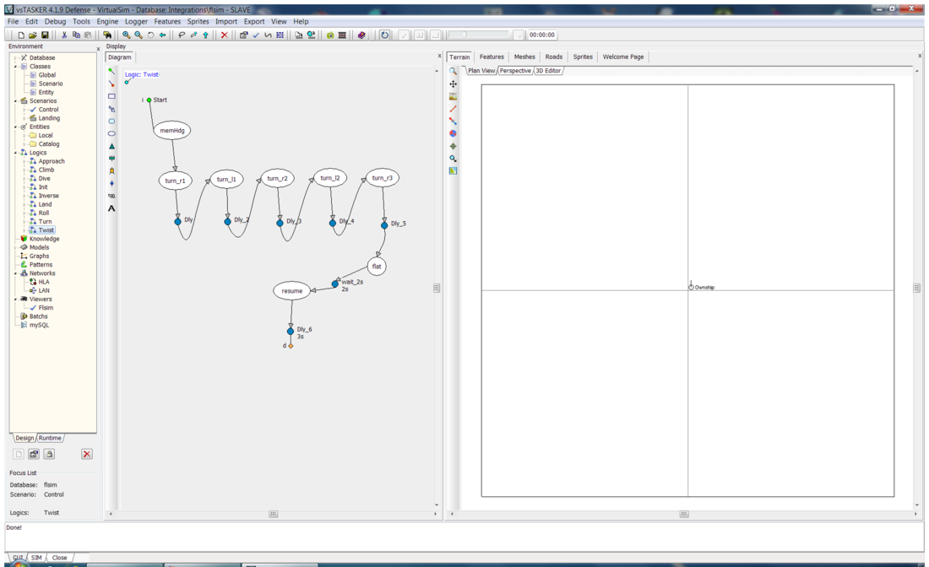Click the simulation speed slider in toolbar
This screenshot has height=567, width=929.
click(x=485, y=35)
